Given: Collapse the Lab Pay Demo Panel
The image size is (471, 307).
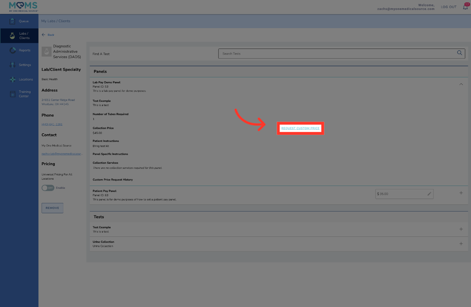Looking at the screenshot, I should click(461, 84).
